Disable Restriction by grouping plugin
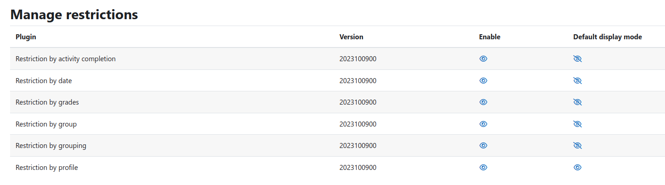 pyautogui.click(x=483, y=146)
